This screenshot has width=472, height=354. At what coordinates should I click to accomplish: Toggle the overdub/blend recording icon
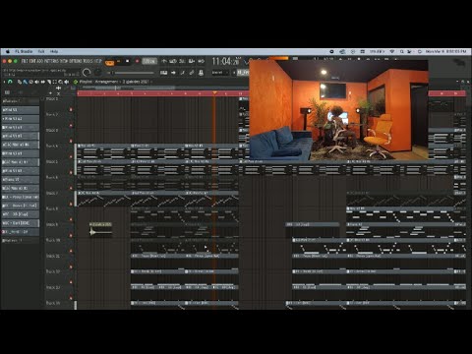(x=192, y=61)
